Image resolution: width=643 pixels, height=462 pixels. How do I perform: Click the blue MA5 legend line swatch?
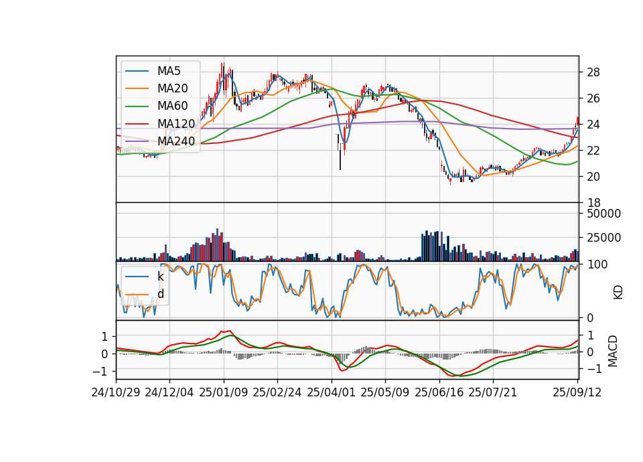pyautogui.click(x=137, y=71)
